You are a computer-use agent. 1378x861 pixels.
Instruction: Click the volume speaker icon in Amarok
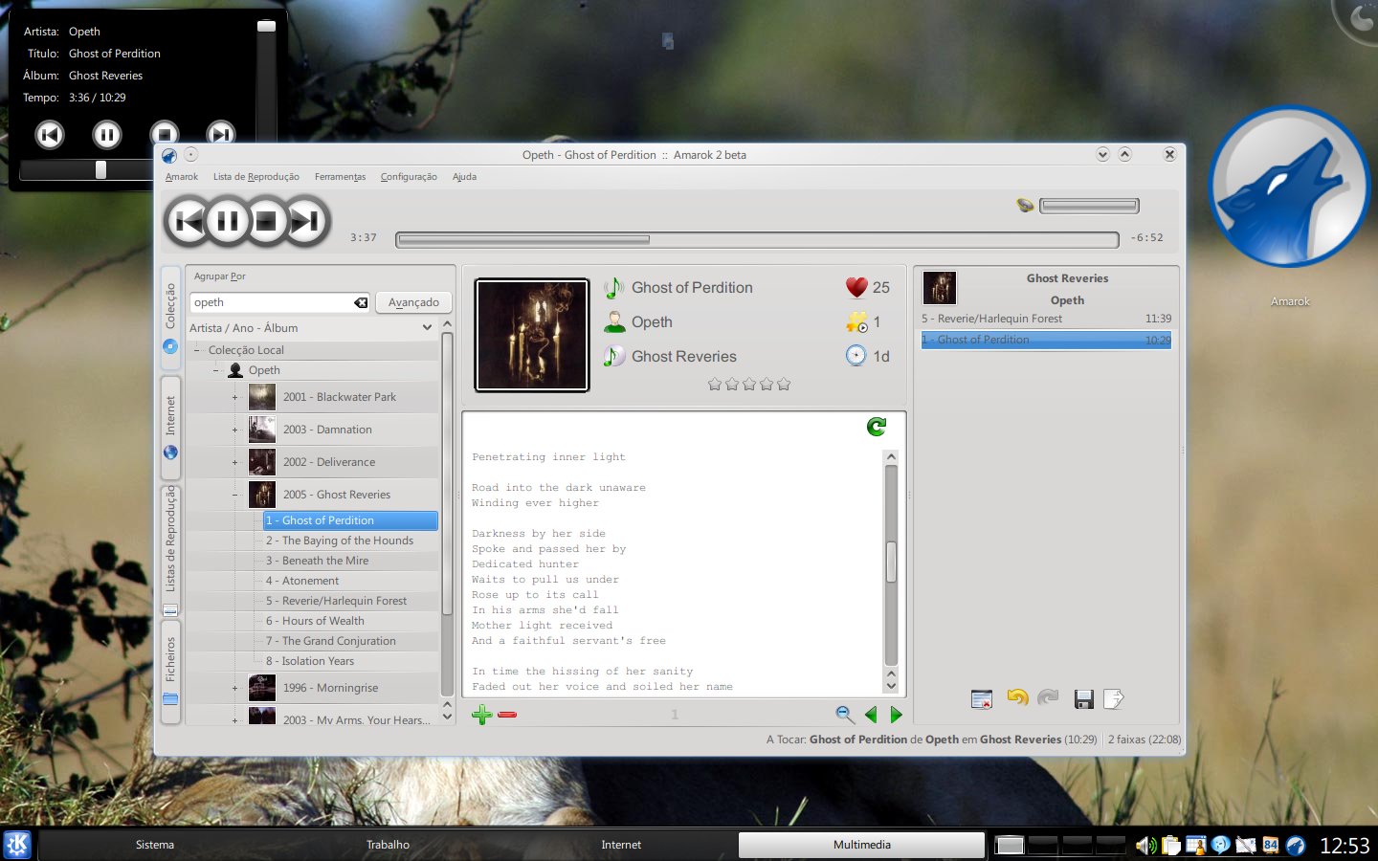tap(1025, 205)
